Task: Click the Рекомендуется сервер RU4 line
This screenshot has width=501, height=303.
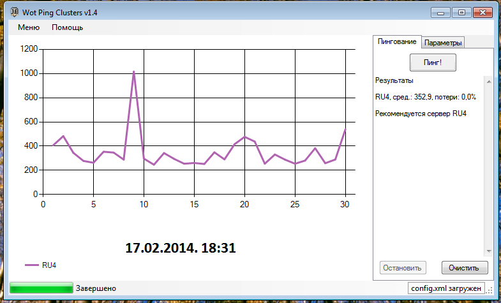Action: (x=421, y=114)
